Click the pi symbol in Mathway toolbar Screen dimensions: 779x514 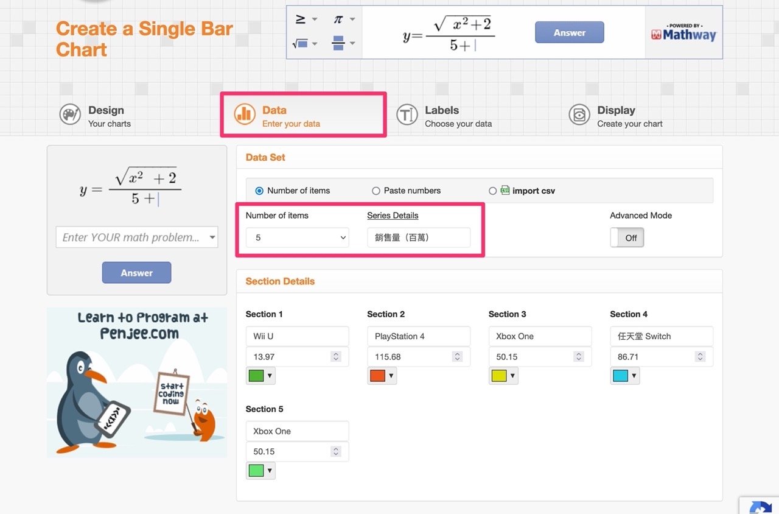pos(338,19)
